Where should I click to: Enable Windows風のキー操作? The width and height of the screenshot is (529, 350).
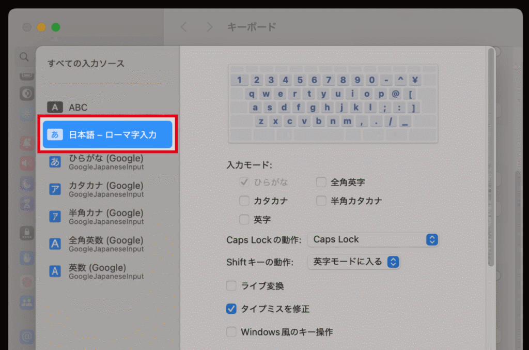(x=230, y=332)
